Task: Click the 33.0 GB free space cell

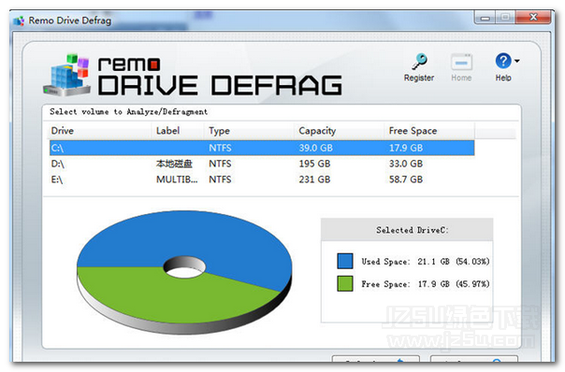Action: pyautogui.click(x=406, y=164)
